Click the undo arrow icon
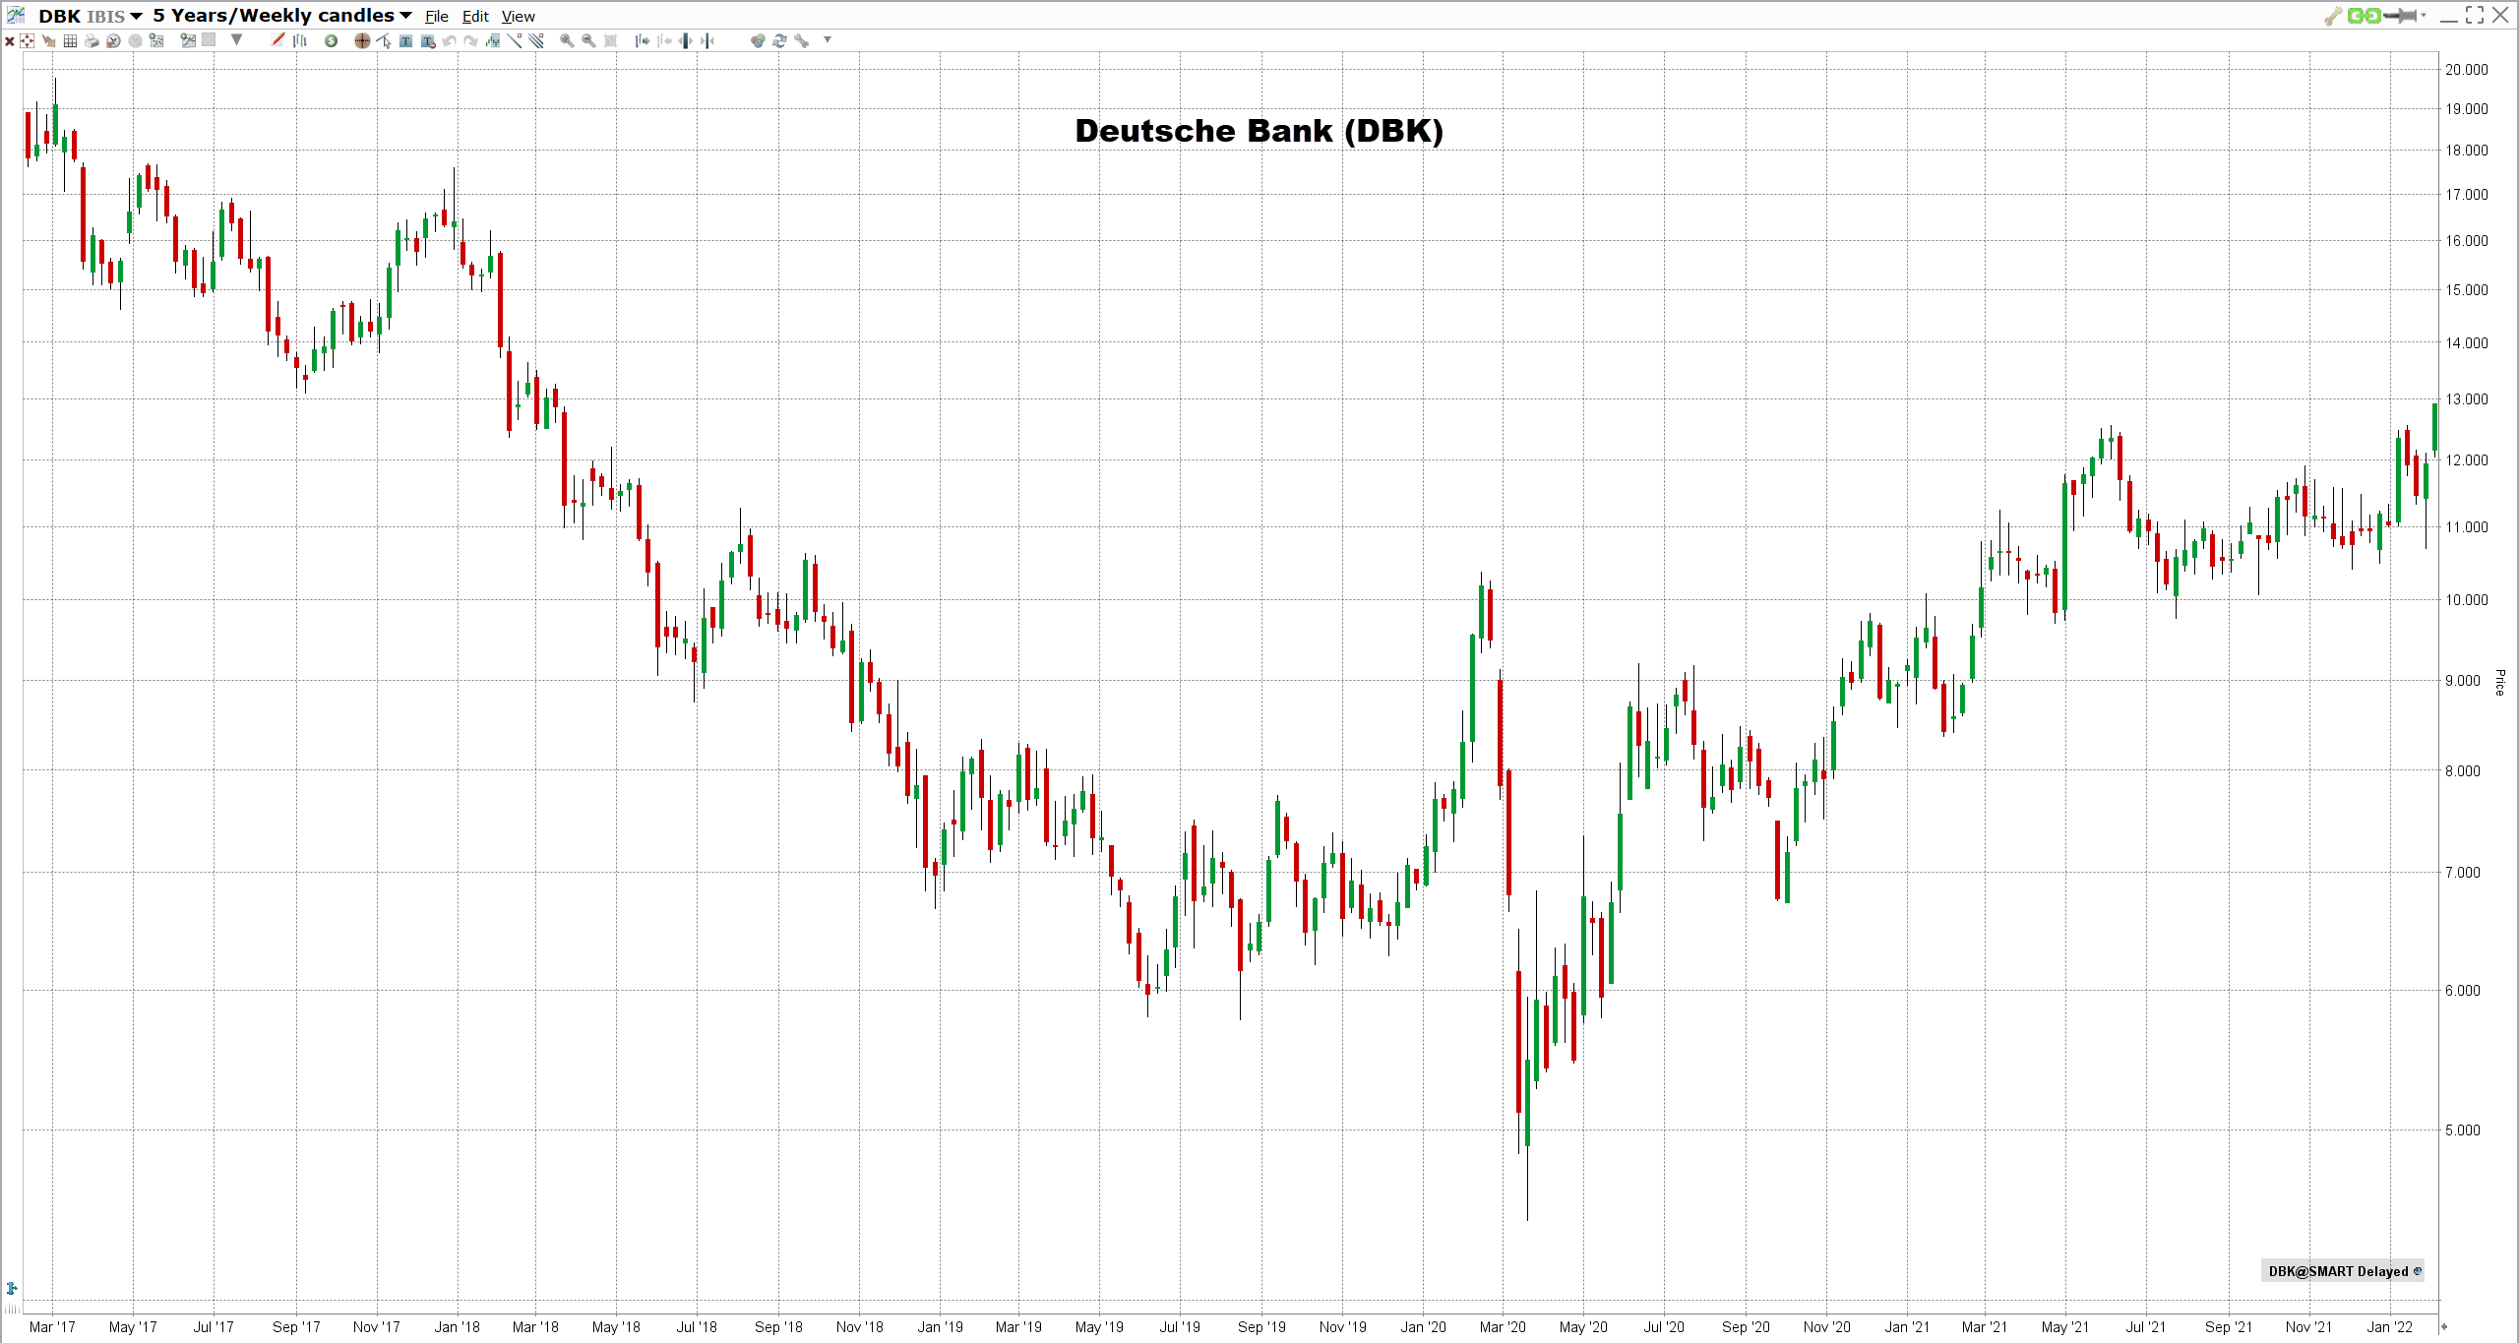 [449, 40]
